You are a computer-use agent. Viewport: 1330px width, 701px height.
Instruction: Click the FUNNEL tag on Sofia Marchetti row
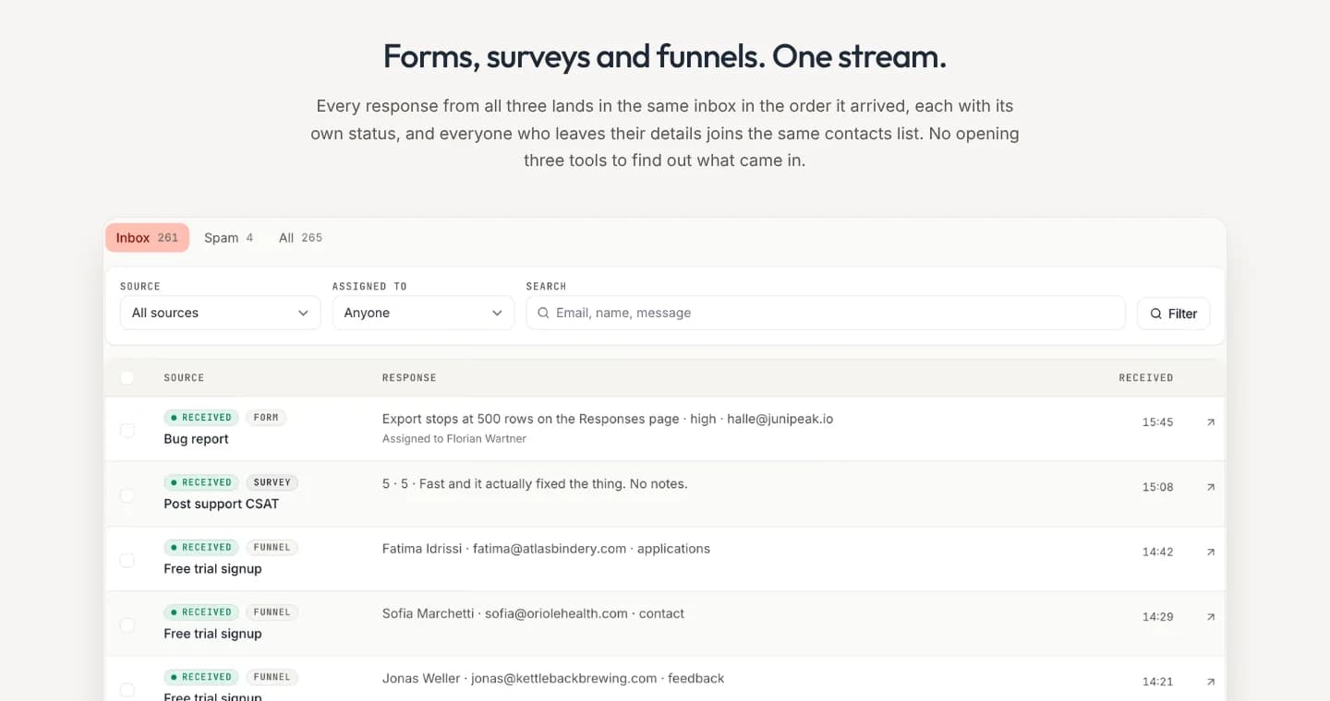[x=272, y=612]
